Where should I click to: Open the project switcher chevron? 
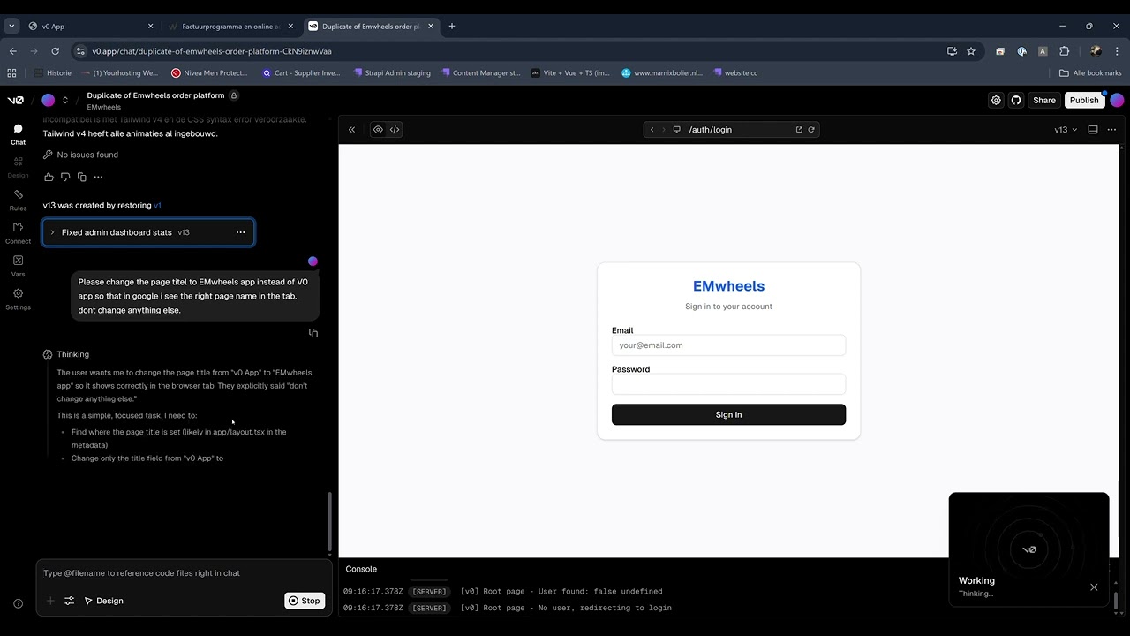point(64,100)
